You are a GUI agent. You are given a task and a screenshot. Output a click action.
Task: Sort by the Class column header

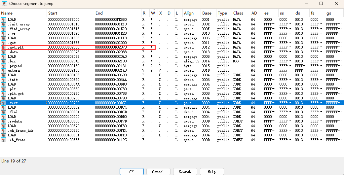[x=241, y=13]
